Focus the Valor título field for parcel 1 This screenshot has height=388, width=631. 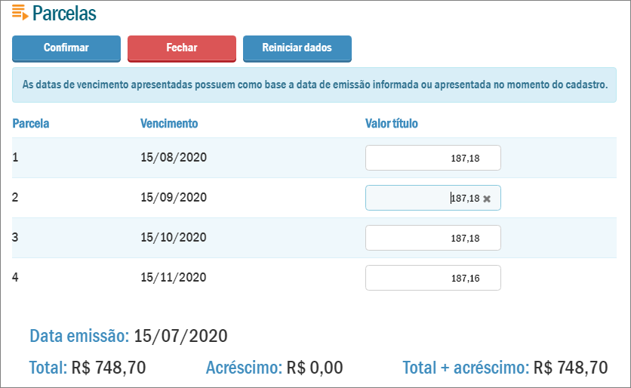(432, 158)
